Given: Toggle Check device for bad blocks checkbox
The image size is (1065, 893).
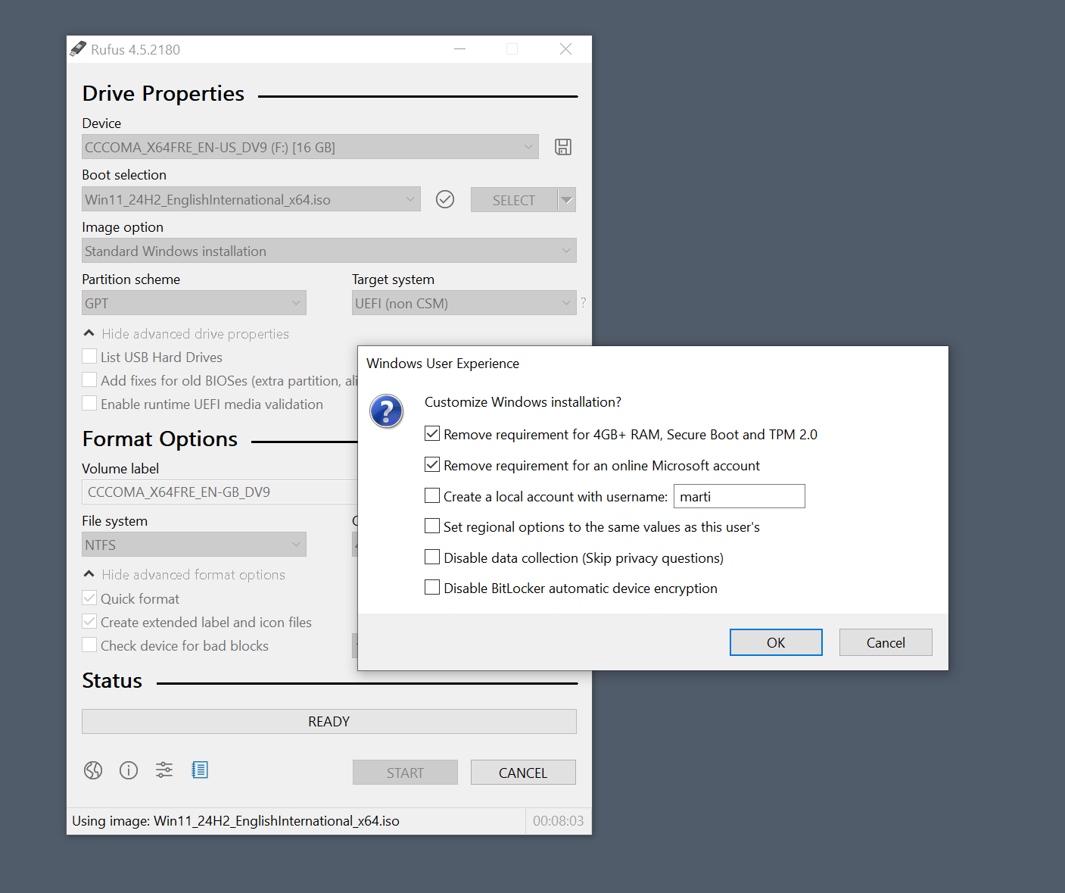Looking at the screenshot, I should coord(89,645).
